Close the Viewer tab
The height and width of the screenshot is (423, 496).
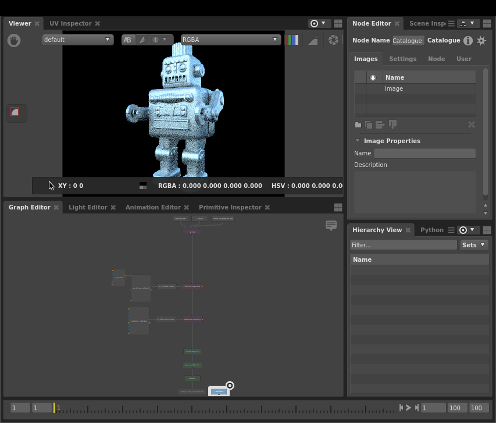point(37,23)
